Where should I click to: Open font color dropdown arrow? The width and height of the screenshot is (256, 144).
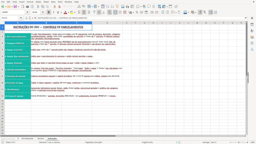coord(68,12)
